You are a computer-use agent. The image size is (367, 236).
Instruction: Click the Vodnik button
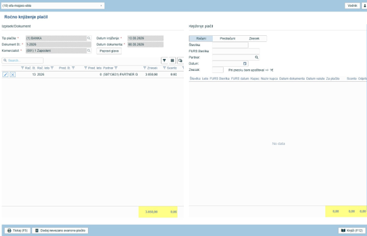tap(352, 5)
